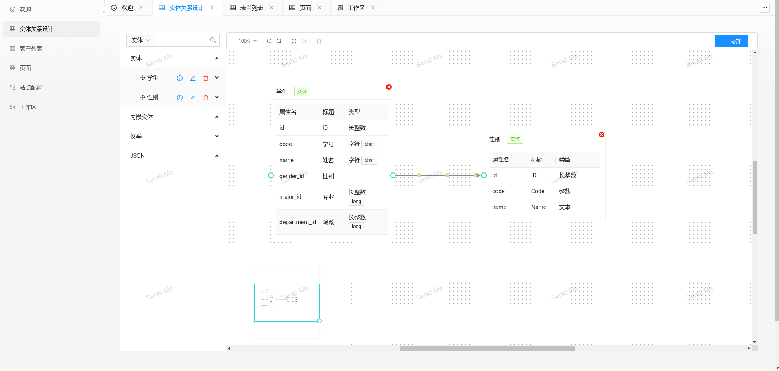Click the Code cell in 性别 node
Screen dimensions: 779x371
click(x=538, y=191)
